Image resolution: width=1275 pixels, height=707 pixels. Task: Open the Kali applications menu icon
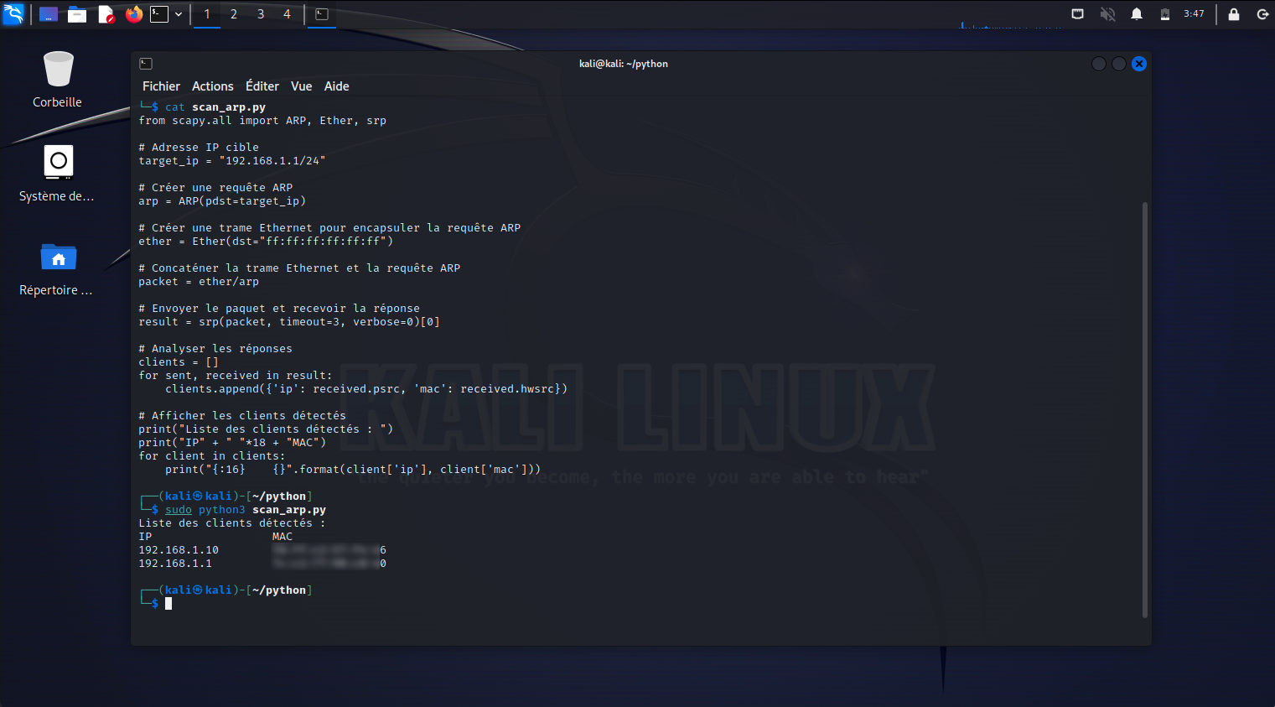(13, 13)
